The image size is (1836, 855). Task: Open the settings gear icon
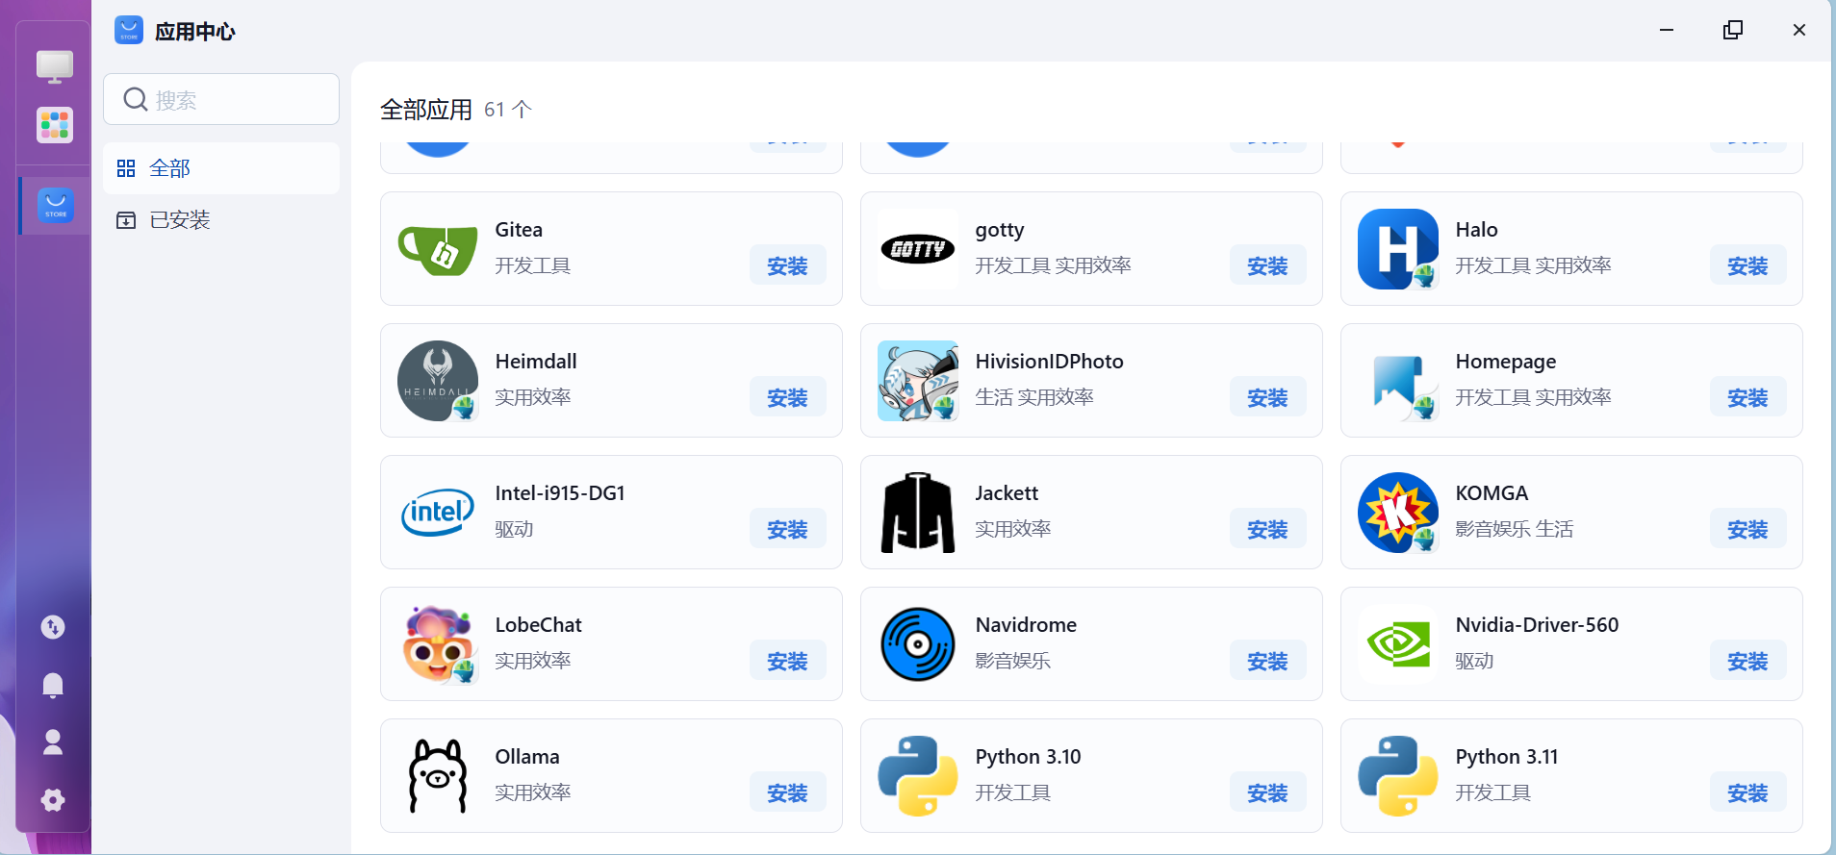[x=53, y=800]
